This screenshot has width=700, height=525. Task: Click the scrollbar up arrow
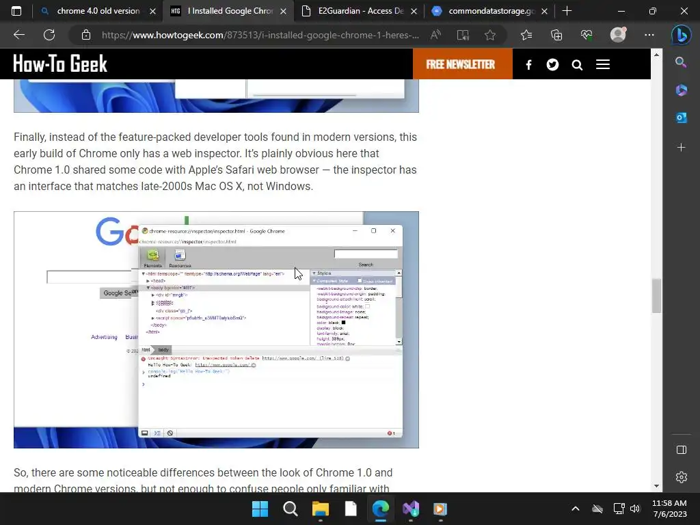[656, 55]
